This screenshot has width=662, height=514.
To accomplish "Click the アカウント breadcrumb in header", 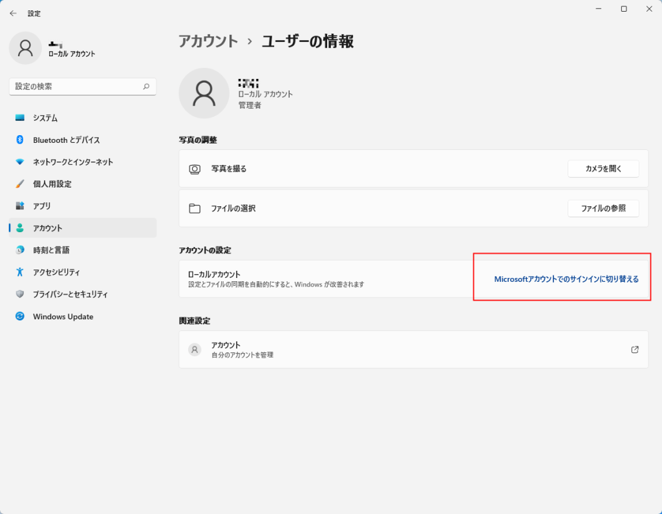I will (208, 41).
